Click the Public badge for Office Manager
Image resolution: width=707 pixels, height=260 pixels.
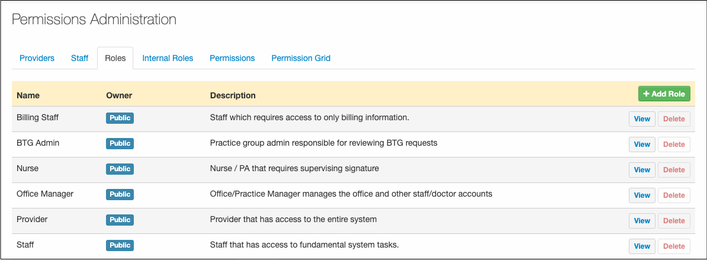(120, 194)
